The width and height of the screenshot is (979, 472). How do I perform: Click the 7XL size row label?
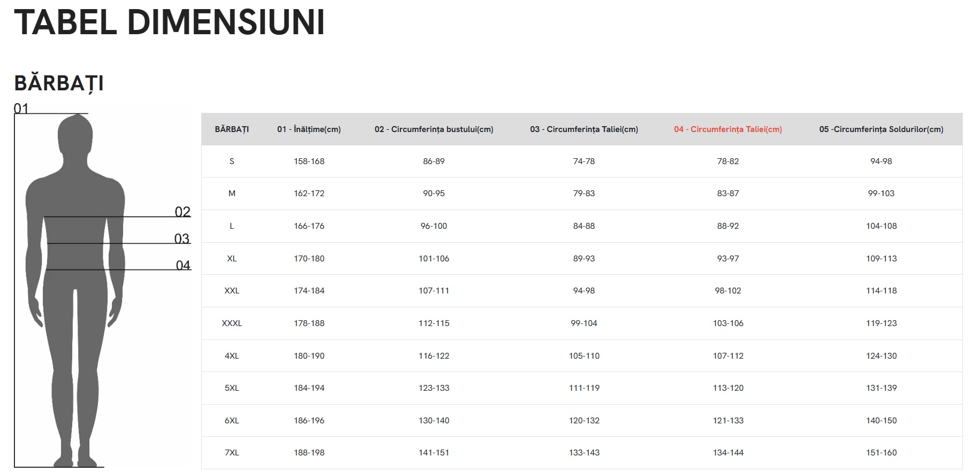(232, 453)
